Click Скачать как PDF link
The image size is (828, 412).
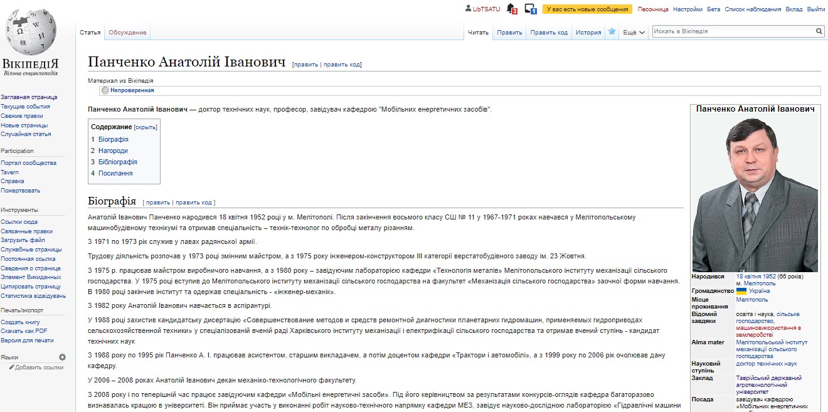pyautogui.click(x=24, y=331)
